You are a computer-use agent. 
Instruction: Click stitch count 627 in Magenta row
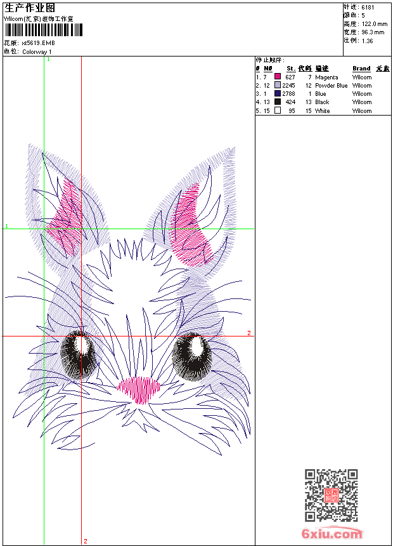pos(290,77)
